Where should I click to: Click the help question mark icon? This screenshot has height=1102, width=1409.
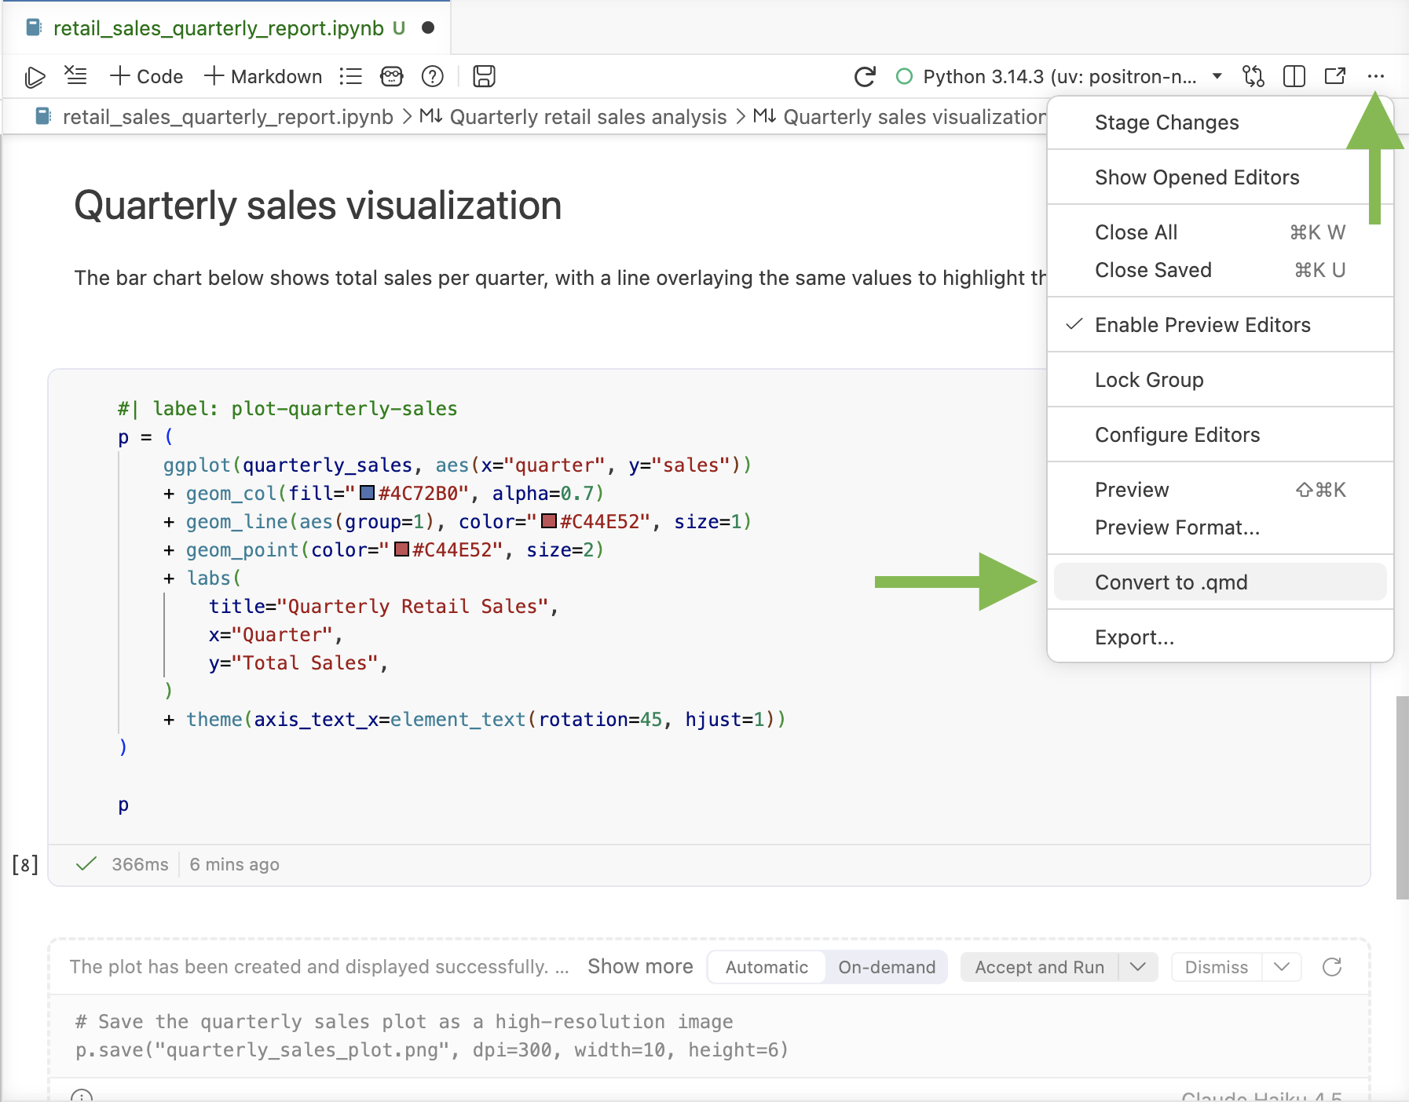pyautogui.click(x=433, y=76)
